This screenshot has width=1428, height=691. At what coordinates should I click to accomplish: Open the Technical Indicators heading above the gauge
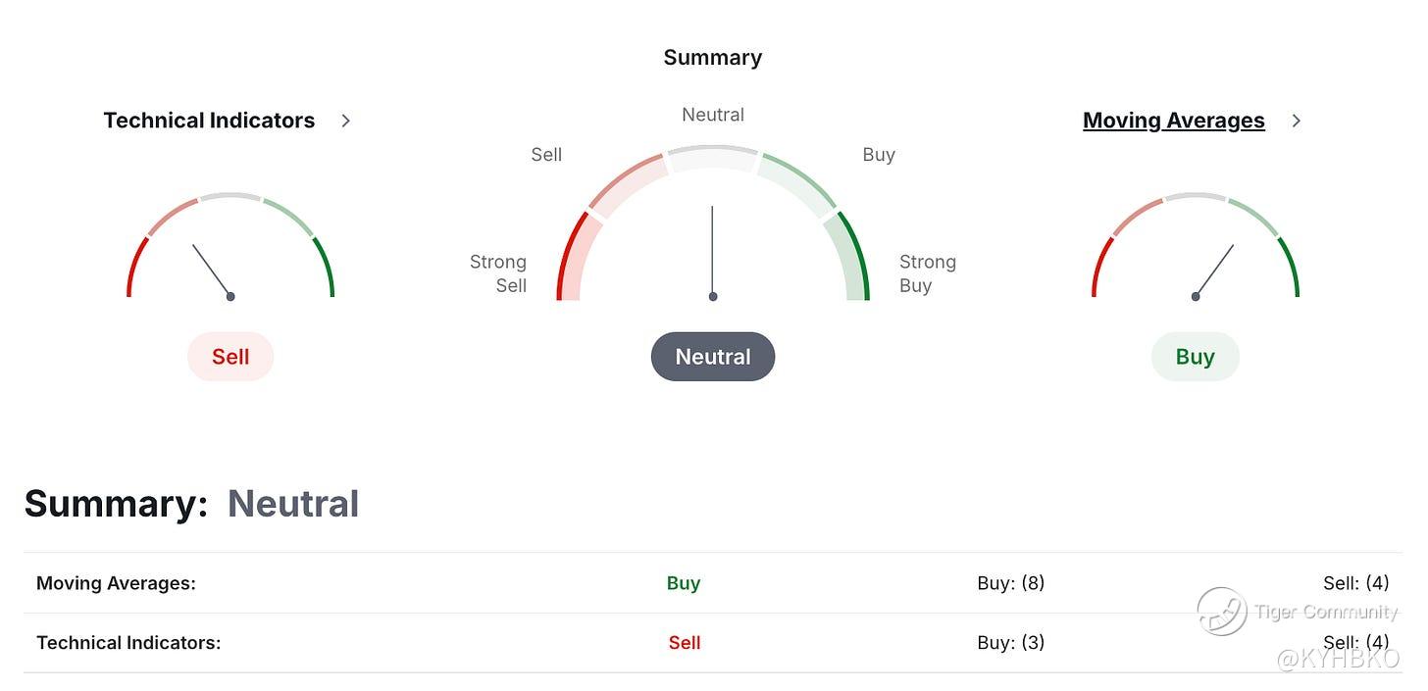click(x=209, y=121)
